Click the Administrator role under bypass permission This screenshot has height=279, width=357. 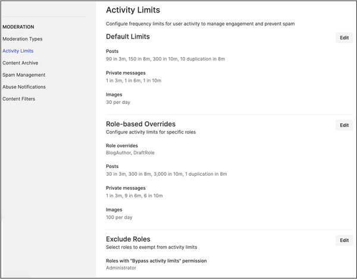(x=121, y=268)
